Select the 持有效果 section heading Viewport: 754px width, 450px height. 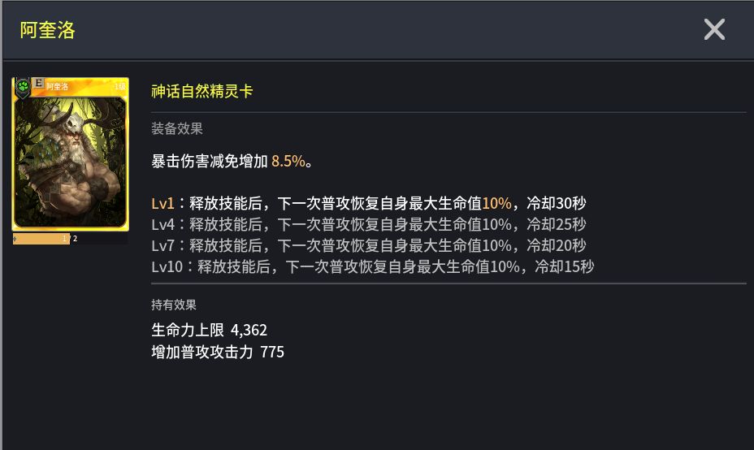pos(174,305)
